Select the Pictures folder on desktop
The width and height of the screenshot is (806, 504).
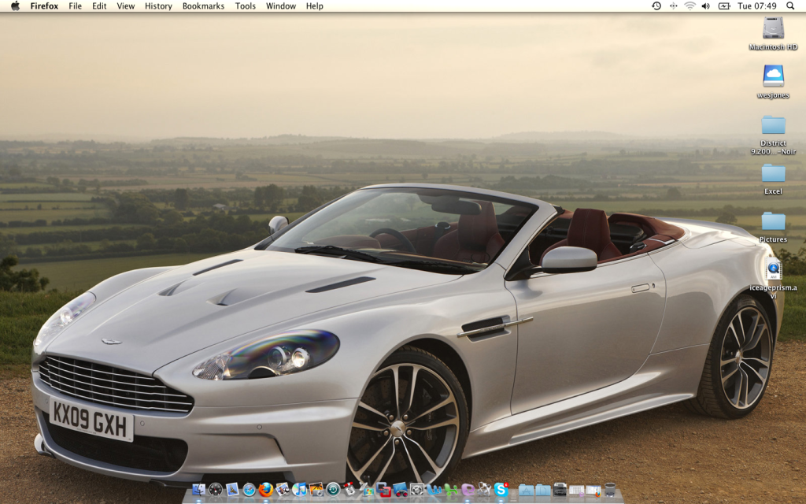pyautogui.click(x=773, y=227)
